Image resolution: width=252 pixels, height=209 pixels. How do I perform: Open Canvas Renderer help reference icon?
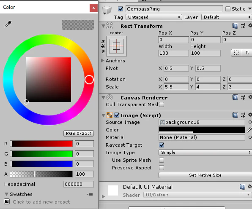click(235, 97)
